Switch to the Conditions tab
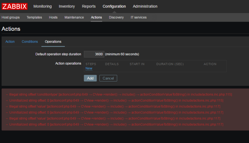 point(30,42)
